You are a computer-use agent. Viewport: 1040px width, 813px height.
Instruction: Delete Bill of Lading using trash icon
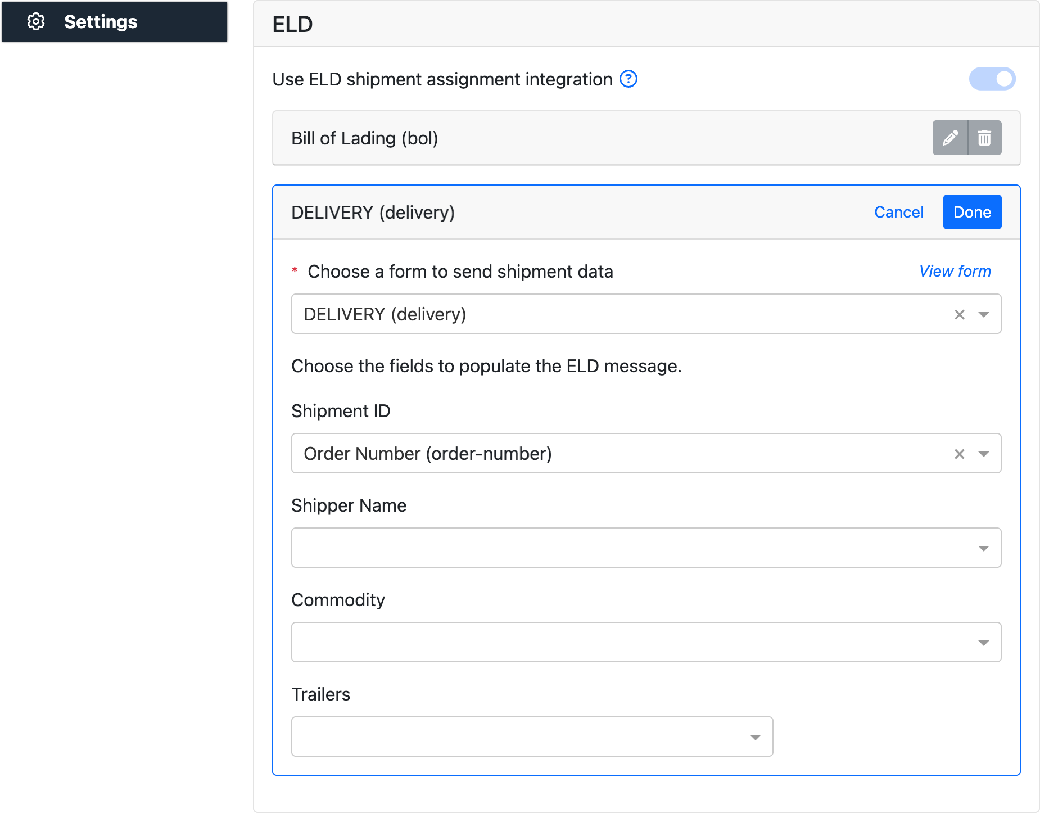pos(984,138)
